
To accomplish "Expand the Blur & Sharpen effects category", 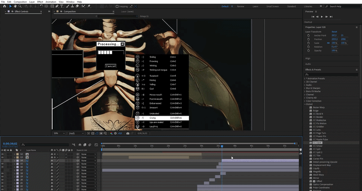I will coord(305,88).
